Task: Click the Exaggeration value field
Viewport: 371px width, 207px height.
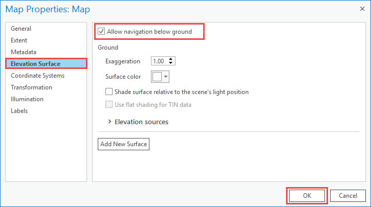Action: pos(159,61)
